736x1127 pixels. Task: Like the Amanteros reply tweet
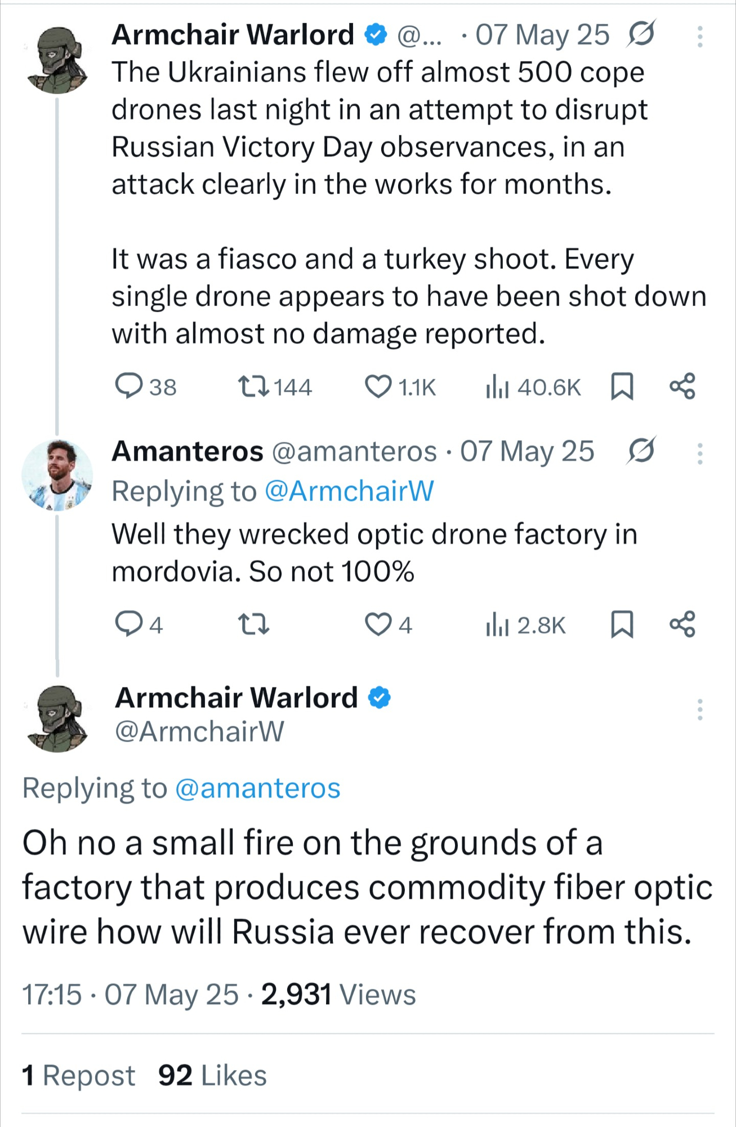tap(378, 624)
